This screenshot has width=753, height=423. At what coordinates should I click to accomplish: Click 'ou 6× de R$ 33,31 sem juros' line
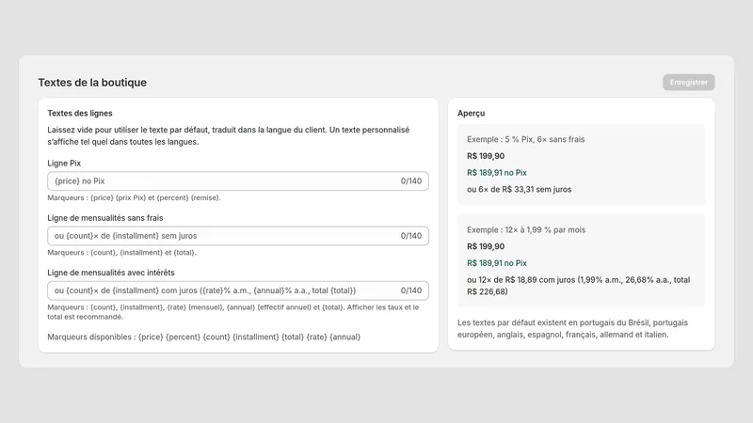tap(520, 190)
